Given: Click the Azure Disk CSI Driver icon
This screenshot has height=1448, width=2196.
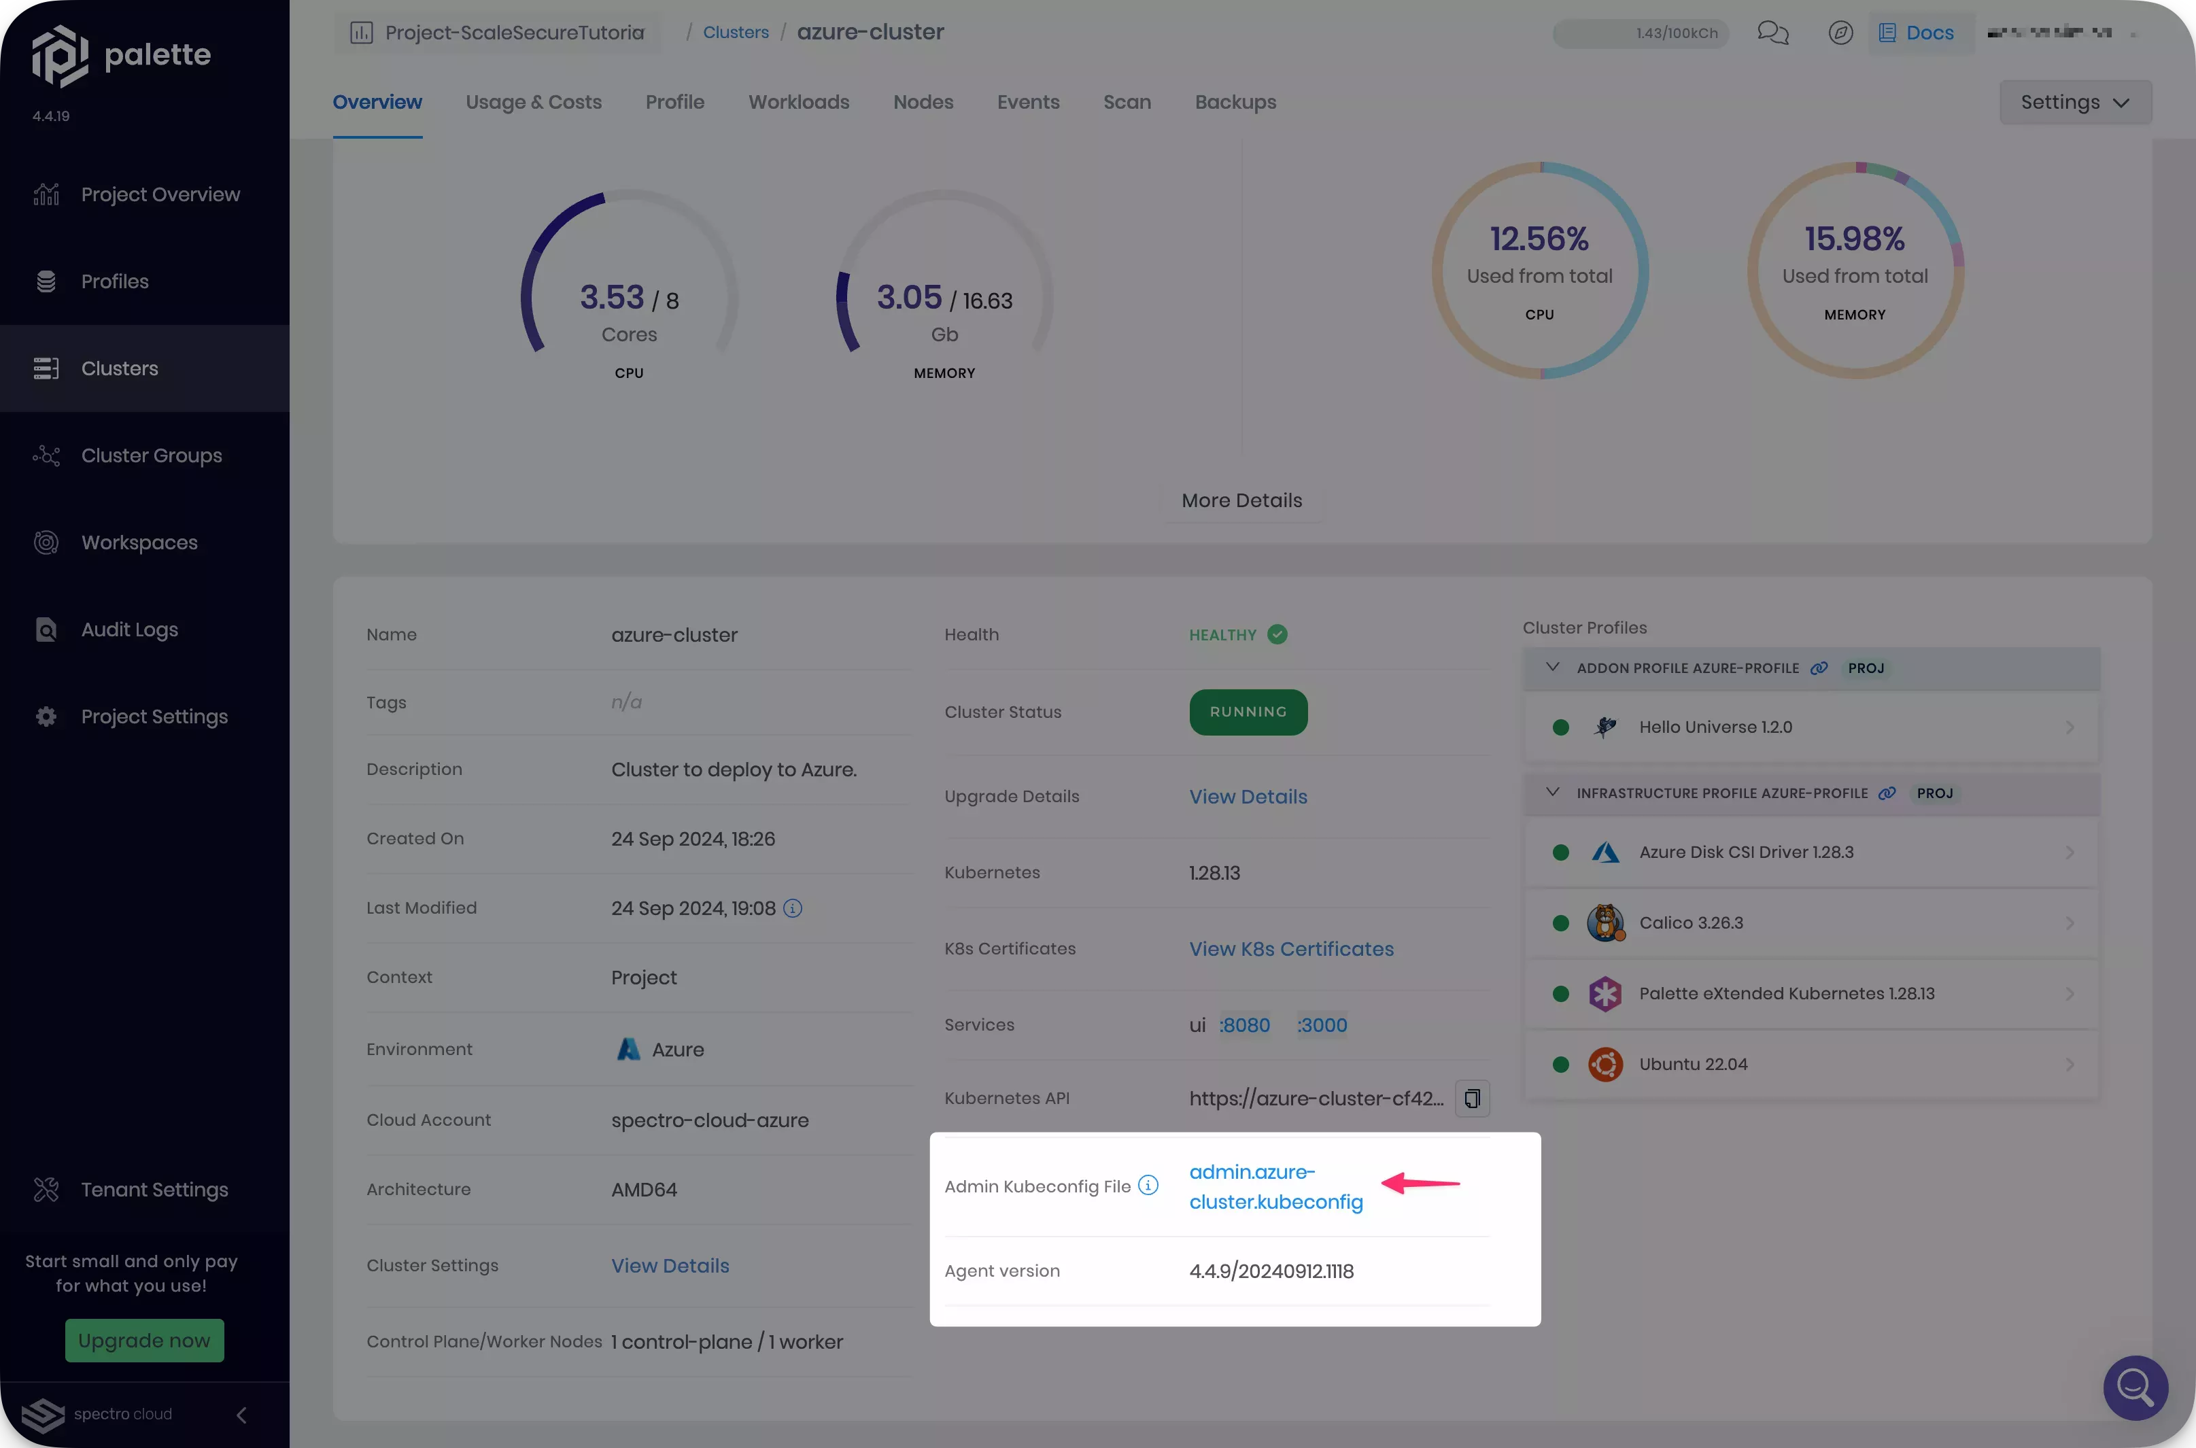Looking at the screenshot, I should click(1606, 852).
